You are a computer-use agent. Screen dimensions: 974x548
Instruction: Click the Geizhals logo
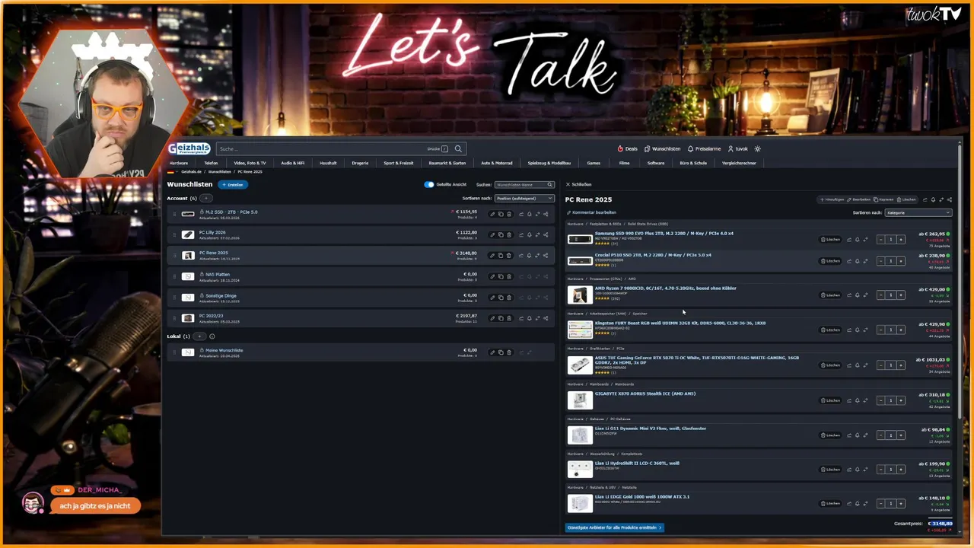pos(189,148)
